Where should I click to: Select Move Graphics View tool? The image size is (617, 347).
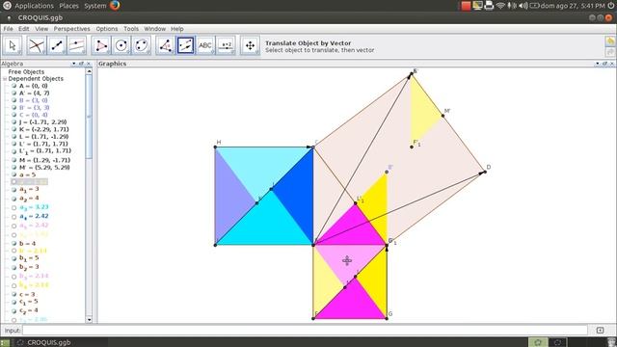click(250, 45)
